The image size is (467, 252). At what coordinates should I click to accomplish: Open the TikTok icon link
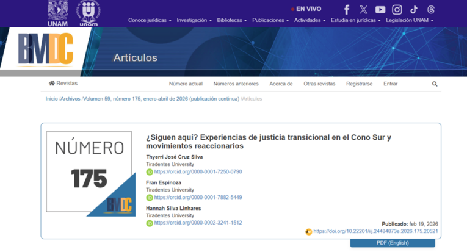point(414,10)
